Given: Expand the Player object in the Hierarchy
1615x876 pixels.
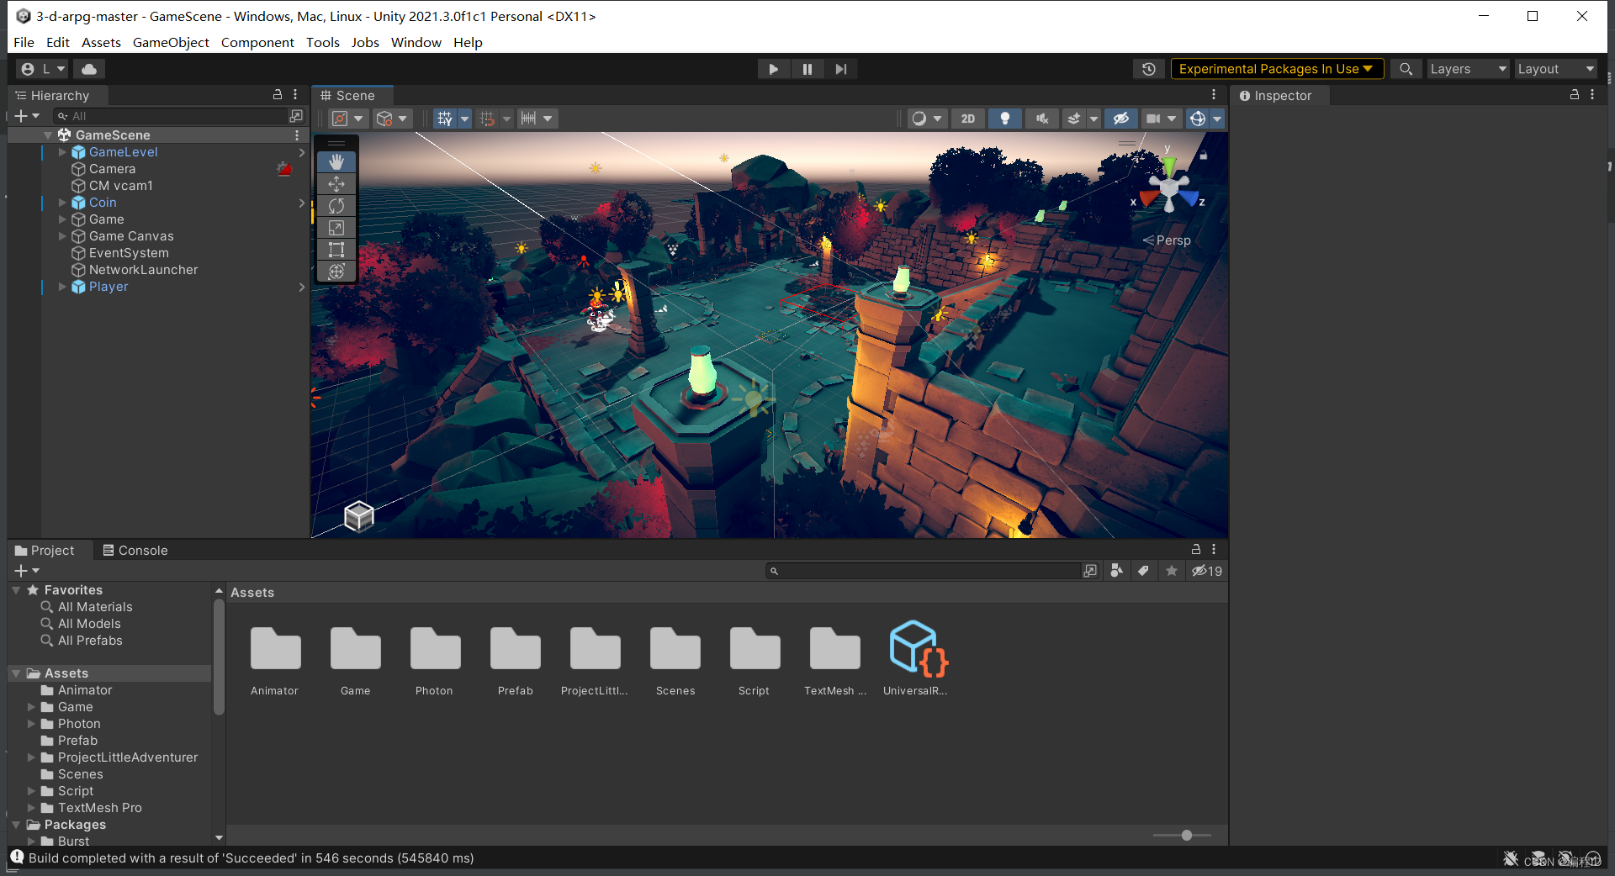Looking at the screenshot, I should coord(61,287).
